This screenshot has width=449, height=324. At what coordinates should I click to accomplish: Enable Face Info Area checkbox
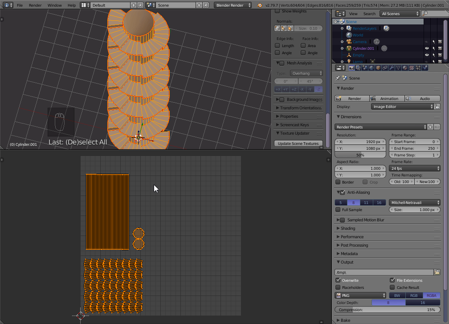coord(303,46)
